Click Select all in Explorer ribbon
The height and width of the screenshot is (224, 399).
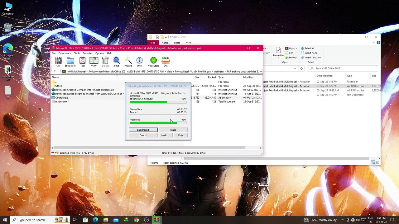pos(307,48)
